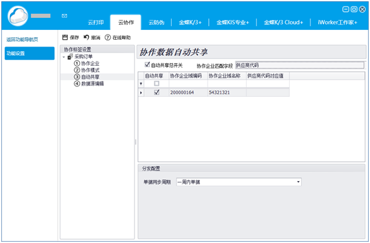Click empty 供应商代码对应值 cell in row 200000164

click(268, 92)
